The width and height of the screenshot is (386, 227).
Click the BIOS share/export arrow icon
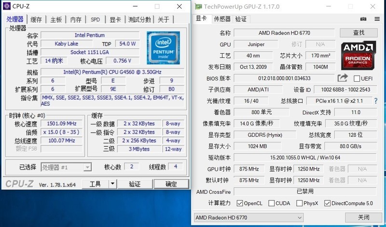tap(343, 78)
